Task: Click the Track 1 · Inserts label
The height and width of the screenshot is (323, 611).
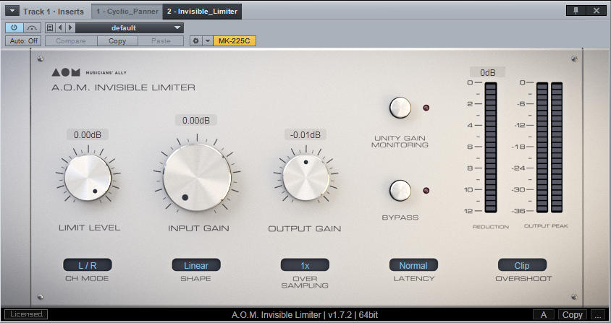Action: pos(54,12)
